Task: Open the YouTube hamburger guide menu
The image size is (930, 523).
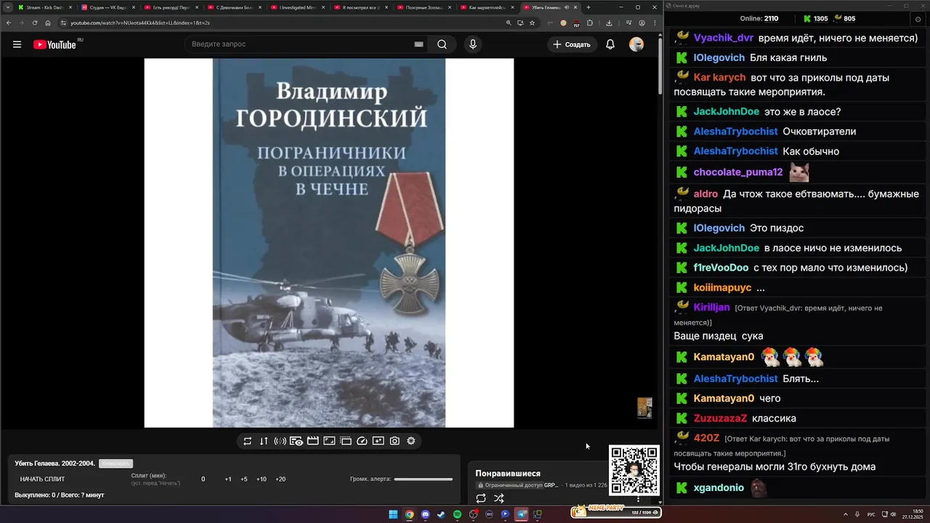Action: pos(17,44)
